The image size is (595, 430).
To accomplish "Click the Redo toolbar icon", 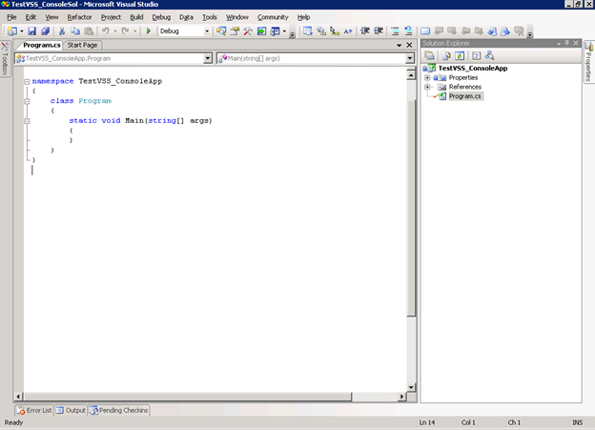I will click(125, 31).
